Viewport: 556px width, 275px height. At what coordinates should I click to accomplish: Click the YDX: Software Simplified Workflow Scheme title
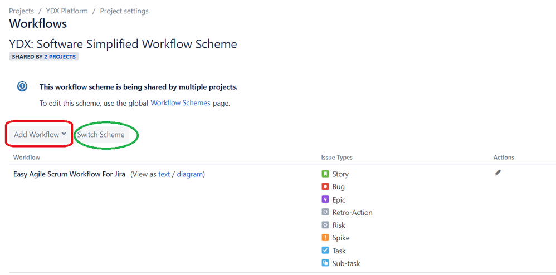[123, 44]
